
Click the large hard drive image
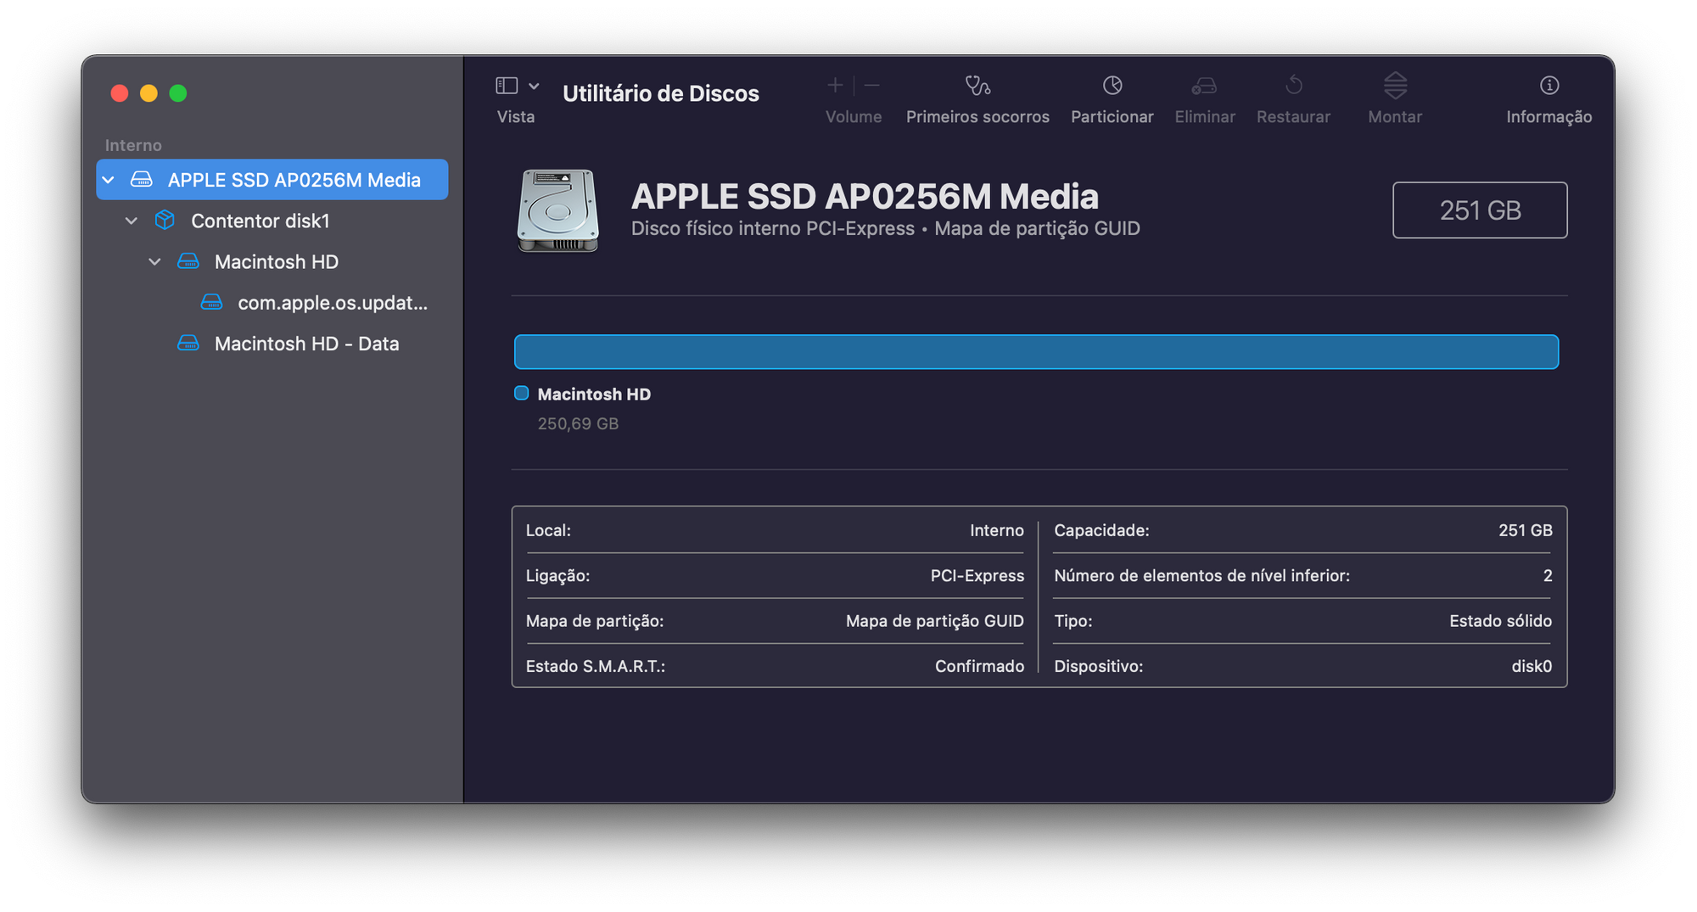pos(558,210)
